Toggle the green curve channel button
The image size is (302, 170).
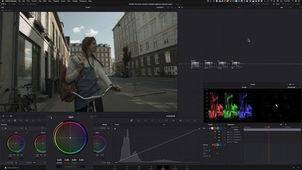pos(218,128)
